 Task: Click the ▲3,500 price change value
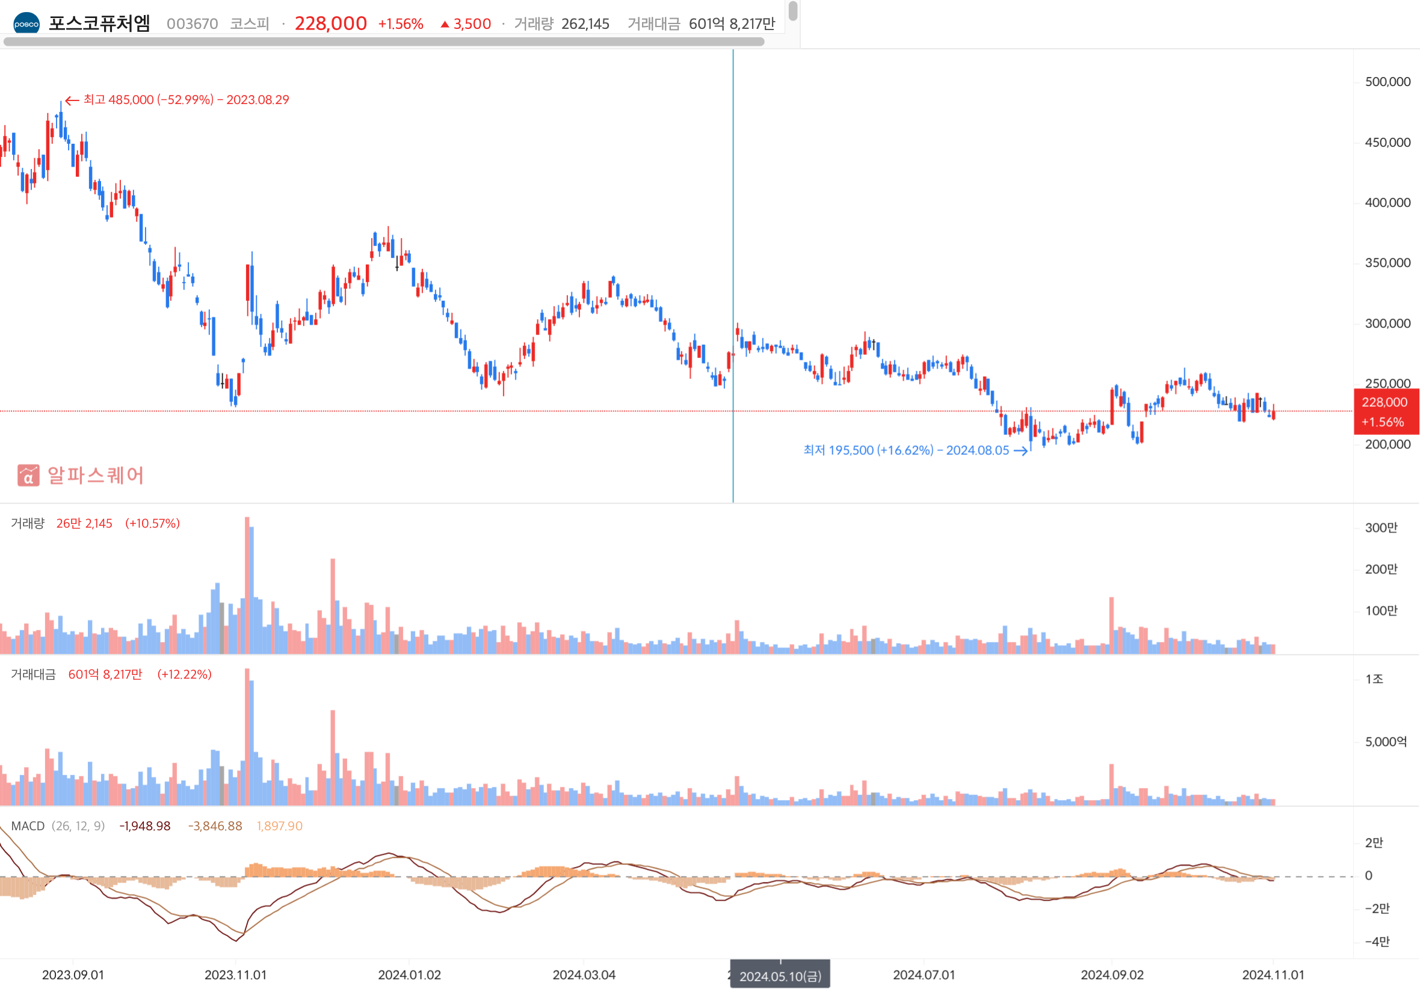(x=466, y=24)
